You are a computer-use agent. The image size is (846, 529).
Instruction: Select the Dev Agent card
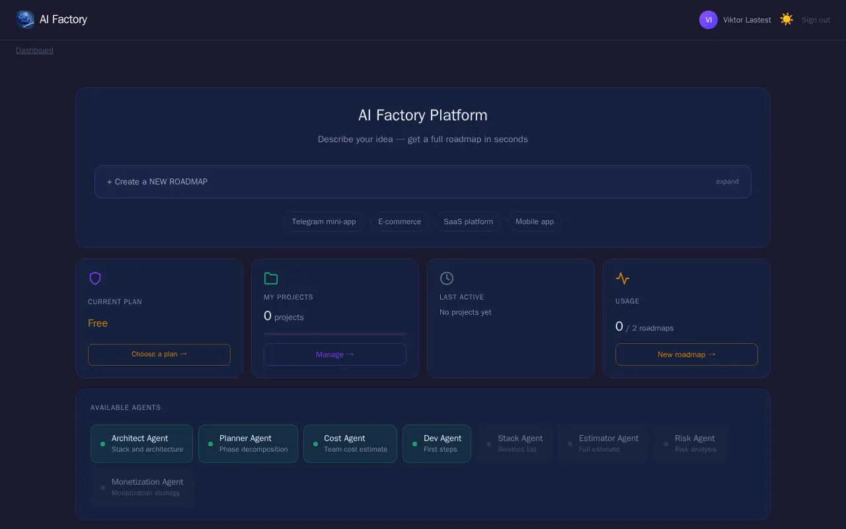pos(437,444)
